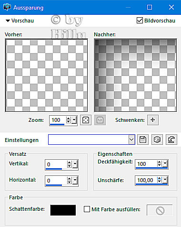Image resolution: width=181 pixels, height=227 pixels.
Task: Click the save preset floppy disk icon
Action: (x=143, y=140)
